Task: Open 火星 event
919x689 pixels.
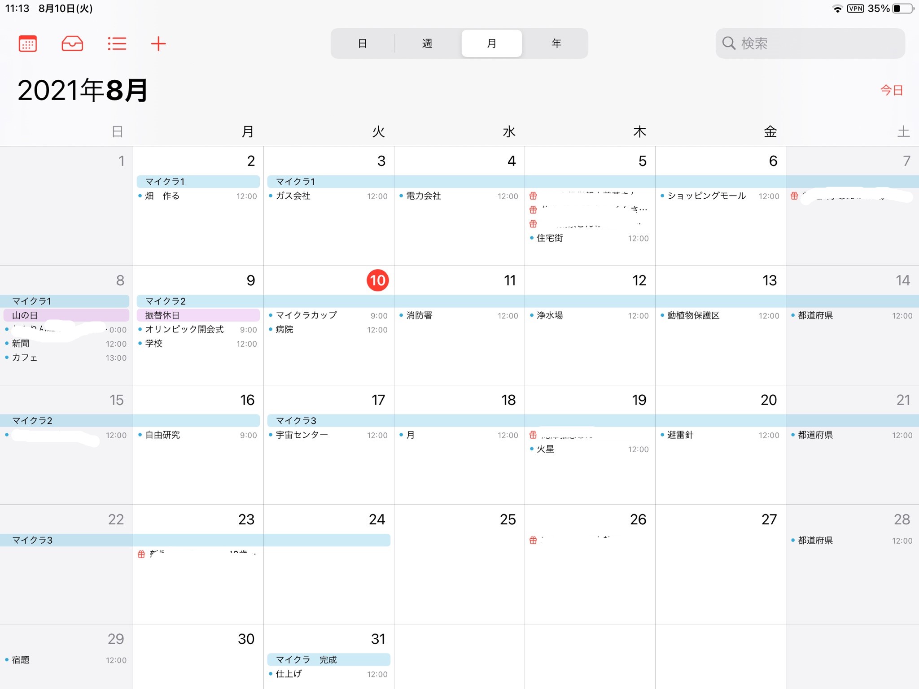Action: click(x=590, y=449)
